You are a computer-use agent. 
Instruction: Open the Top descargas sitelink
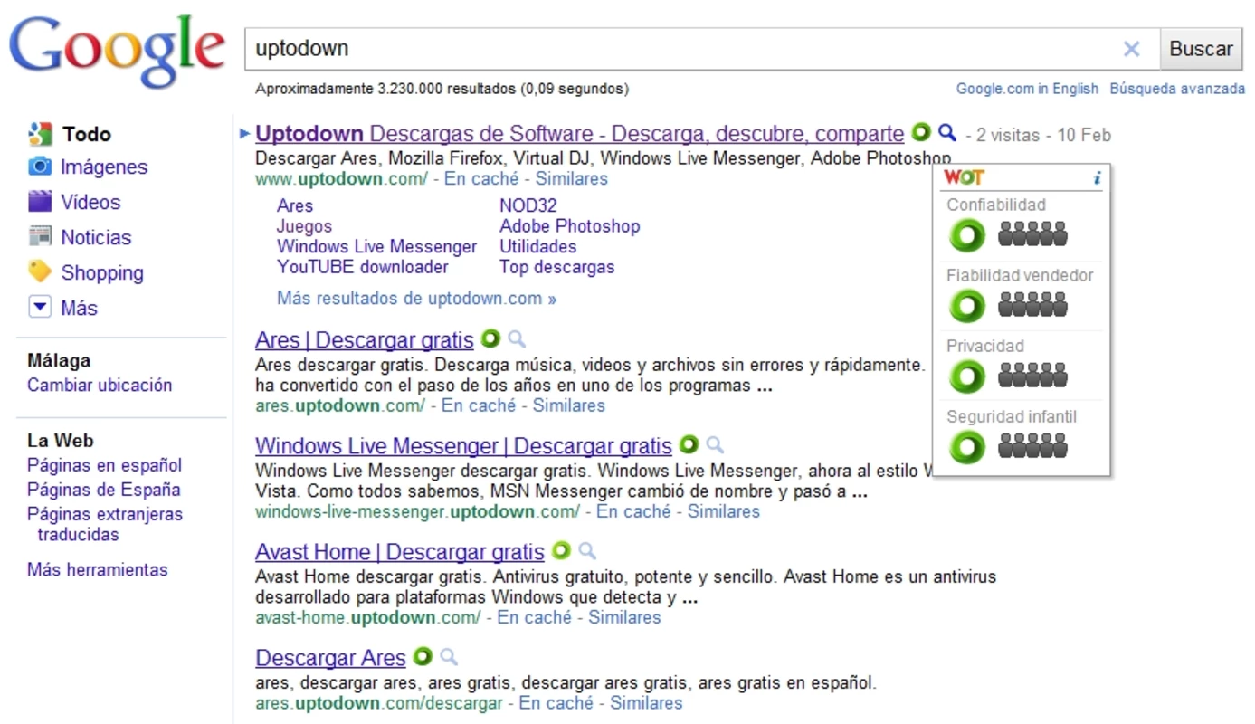tap(556, 267)
